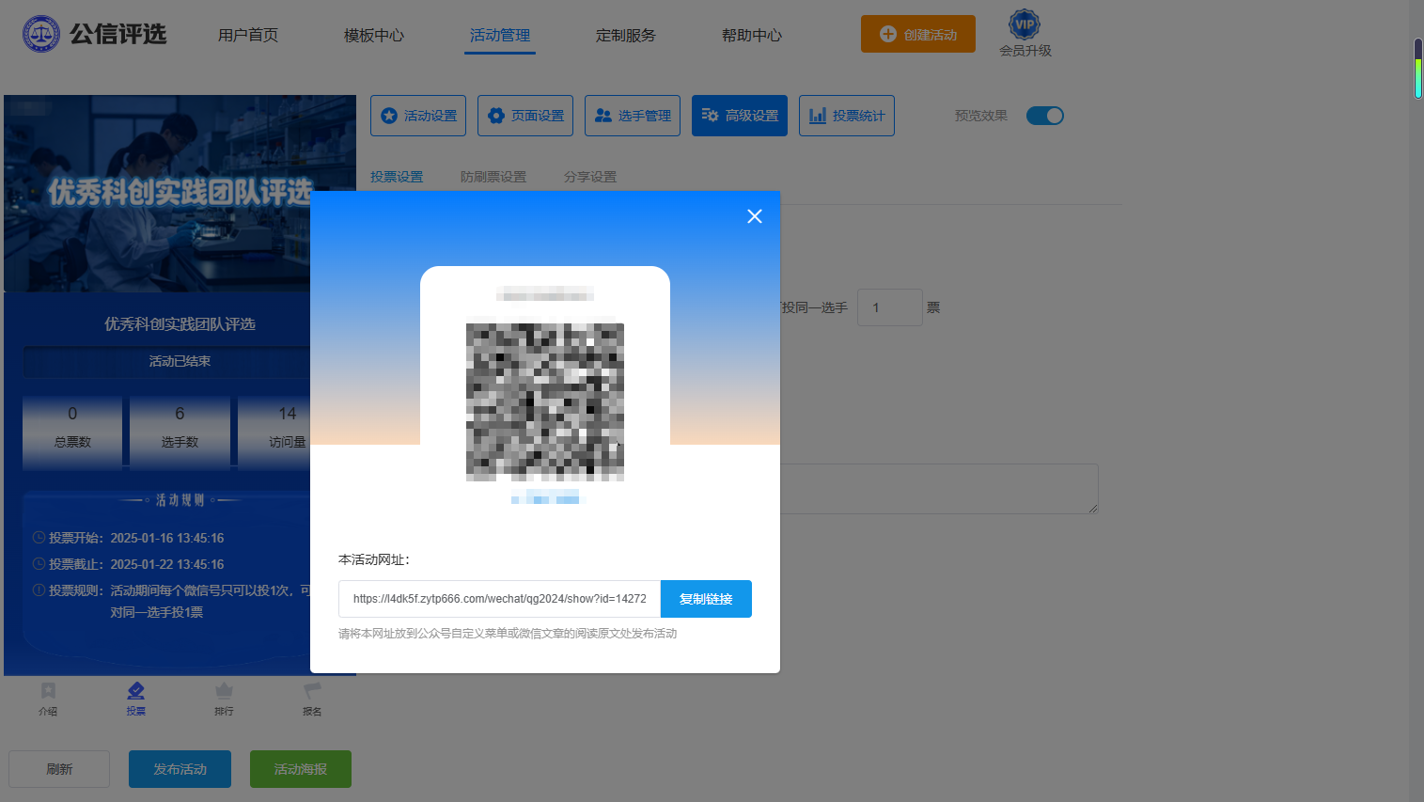Select 活动管理 in the top navigation
1424x802 pixels.
[500, 35]
